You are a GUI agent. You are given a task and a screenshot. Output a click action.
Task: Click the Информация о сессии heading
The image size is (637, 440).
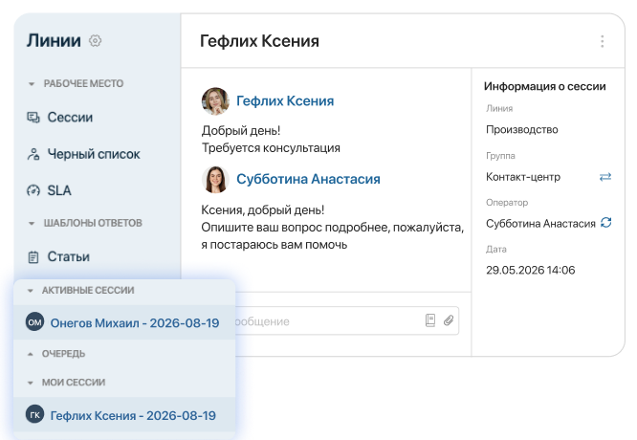545,86
